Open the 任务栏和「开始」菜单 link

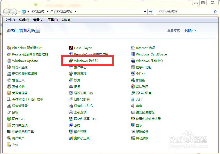click(28, 100)
